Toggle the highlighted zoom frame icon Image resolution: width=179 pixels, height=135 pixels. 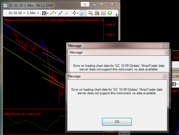pyautogui.click(x=83, y=13)
